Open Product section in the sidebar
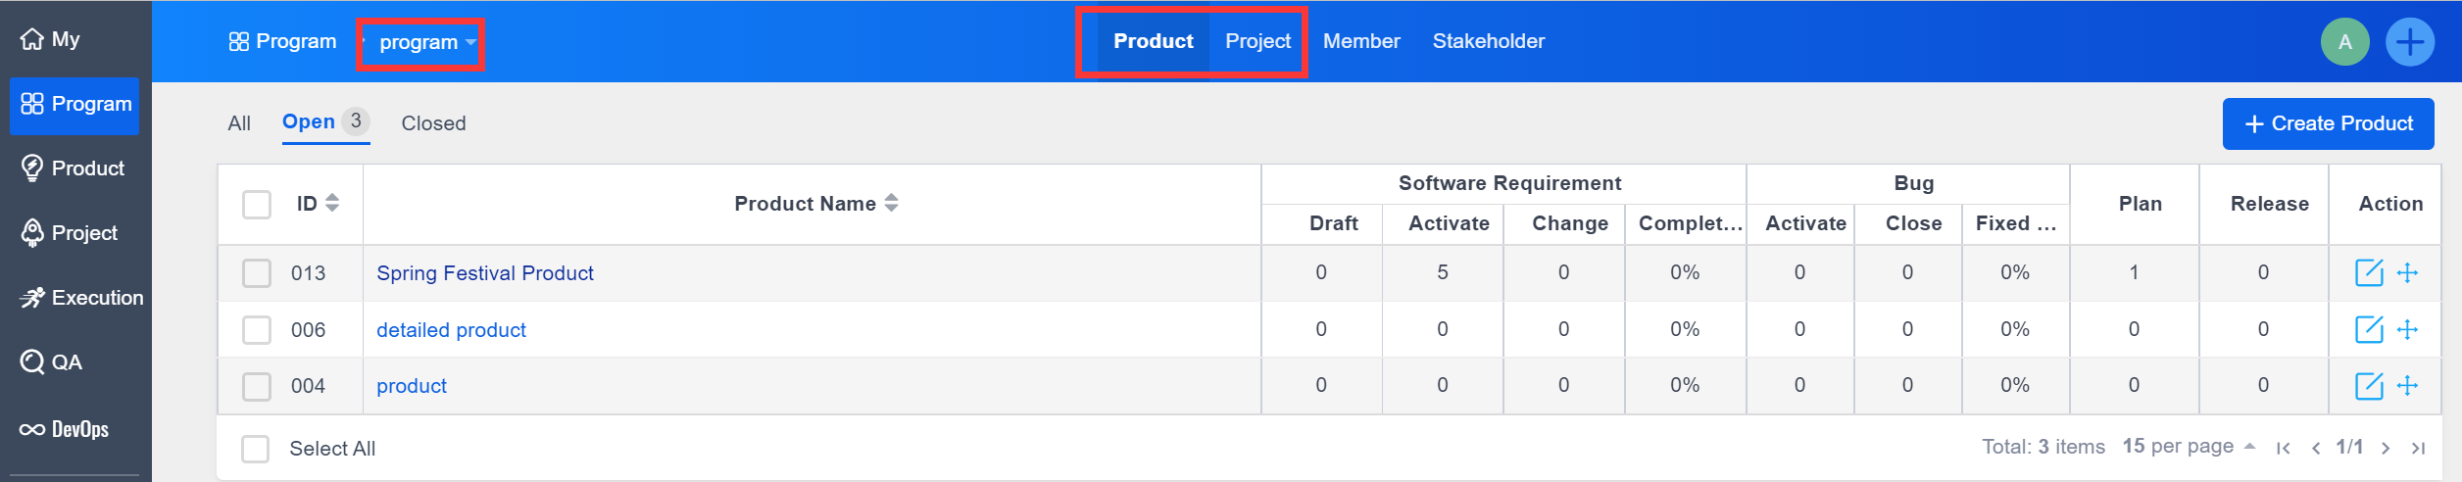Image resolution: width=2462 pixels, height=482 pixels. tap(74, 169)
